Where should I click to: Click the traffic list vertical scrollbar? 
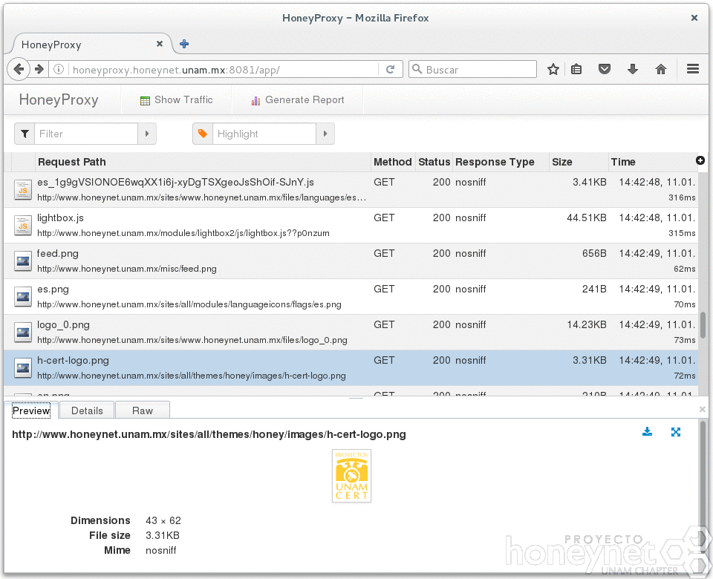click(x=703, y=325)
